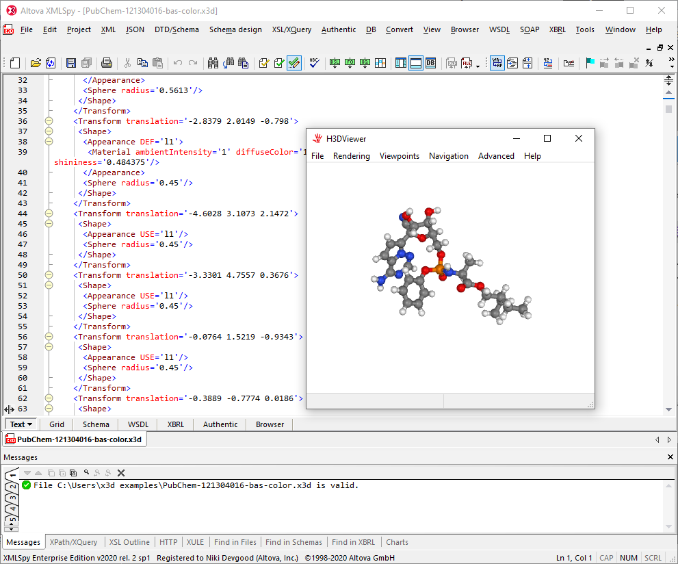Check well-formedness of the document

(x=264, y=62)
